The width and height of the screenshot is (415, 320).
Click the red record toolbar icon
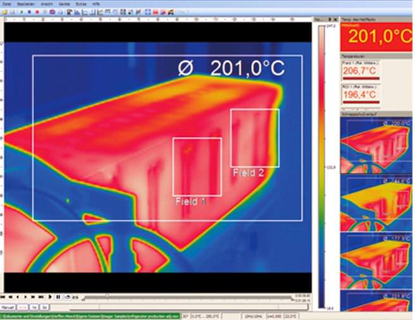click(x=37, y=12)
